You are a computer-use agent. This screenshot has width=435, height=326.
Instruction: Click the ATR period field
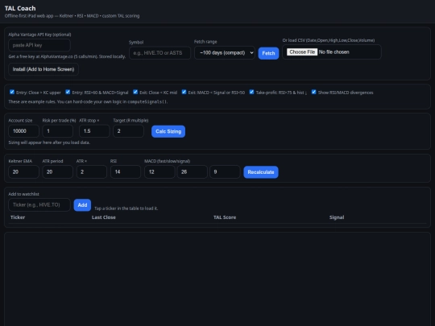(x=58, y=172)
